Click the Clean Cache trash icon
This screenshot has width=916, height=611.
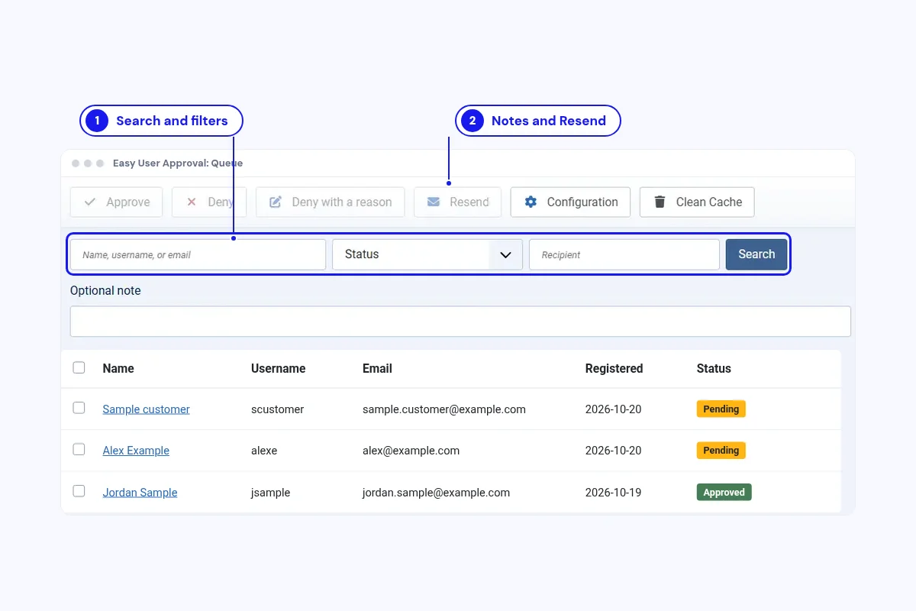click(x=660, y=202)
